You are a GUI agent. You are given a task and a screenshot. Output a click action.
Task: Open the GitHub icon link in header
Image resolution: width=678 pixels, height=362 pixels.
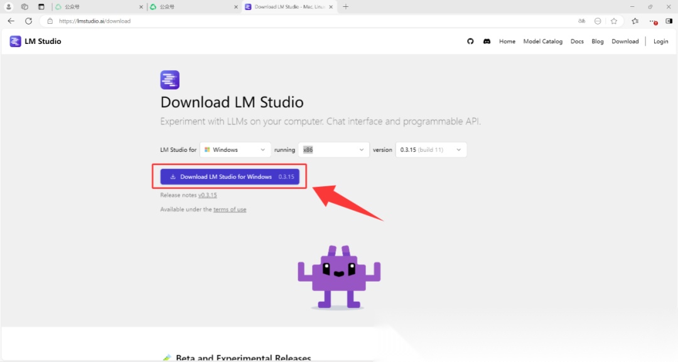point(470,41)
